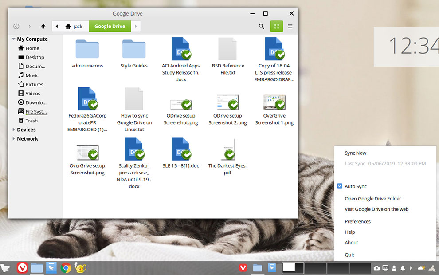This screenshot has height=275, width=439.
Task: Select ODrive setup Screenshot 2.png thumbnail
Action: 227,102
